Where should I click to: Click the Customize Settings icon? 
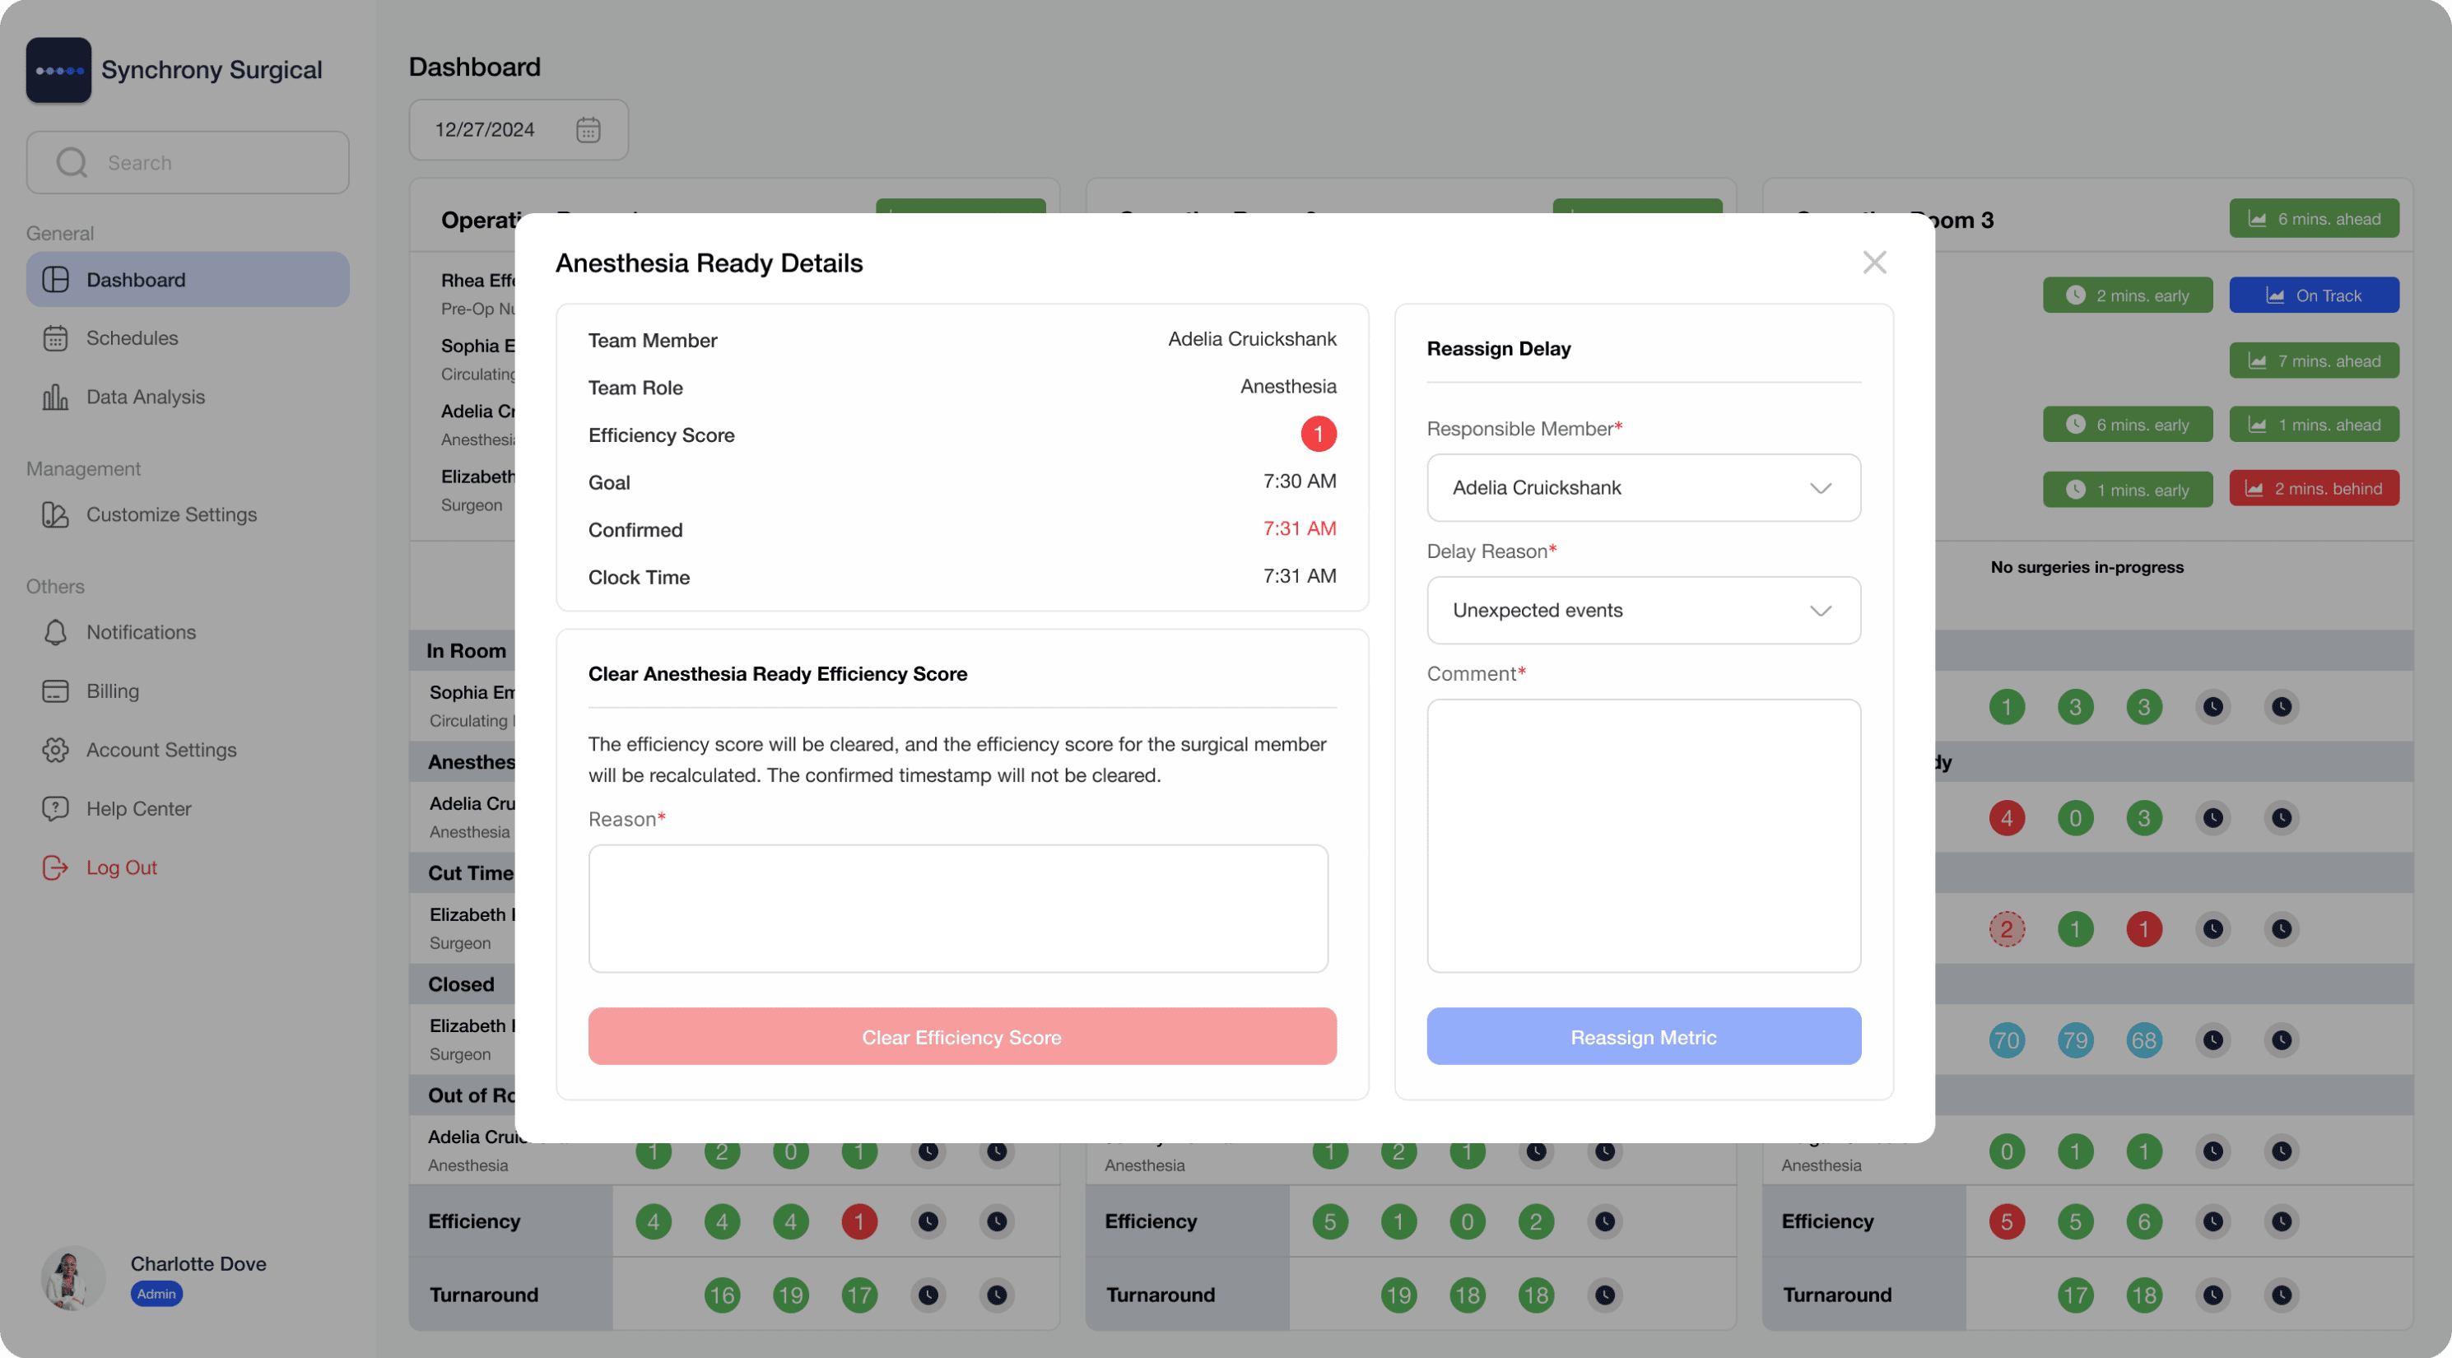(55, 515)
